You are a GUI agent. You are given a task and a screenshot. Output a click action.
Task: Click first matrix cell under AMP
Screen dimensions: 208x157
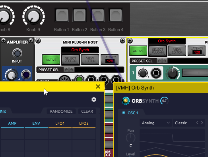12,134
